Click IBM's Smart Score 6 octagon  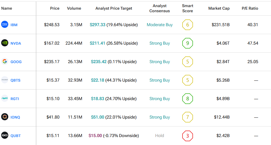pos(188,25)
